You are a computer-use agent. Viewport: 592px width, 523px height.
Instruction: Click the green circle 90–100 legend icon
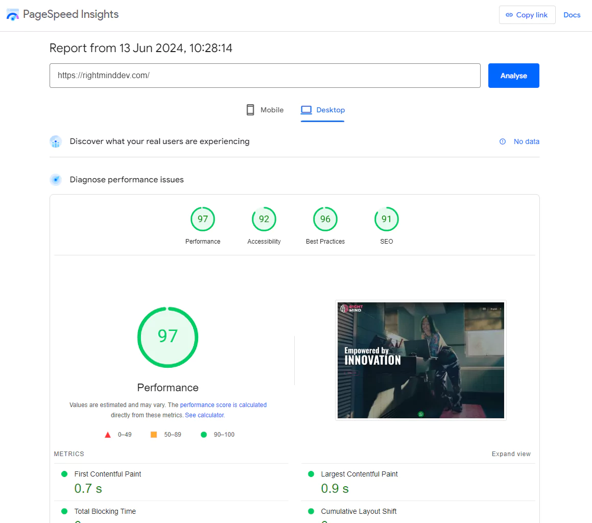pos(203,435)
